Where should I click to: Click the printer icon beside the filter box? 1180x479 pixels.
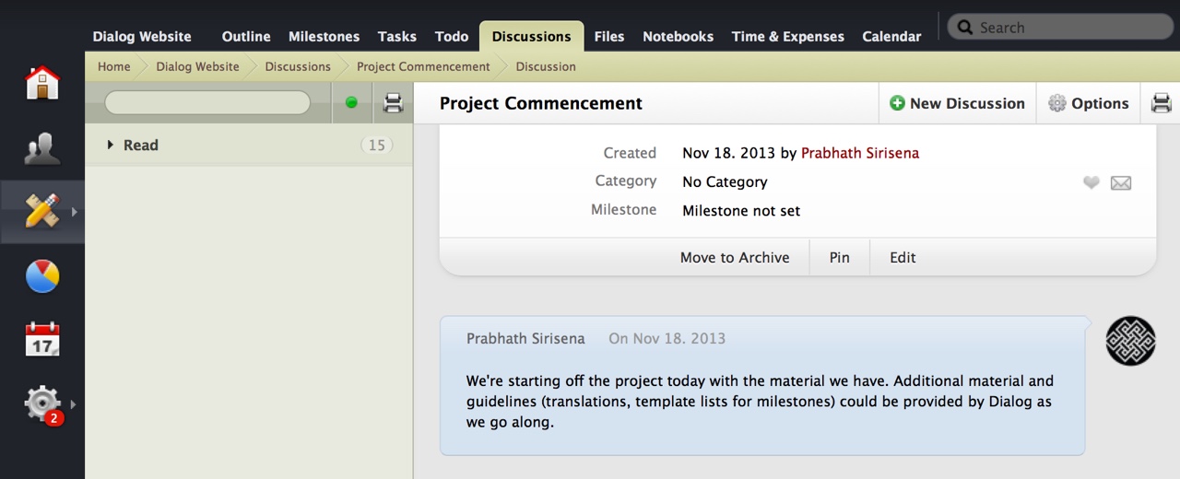[x=393, y=103]
